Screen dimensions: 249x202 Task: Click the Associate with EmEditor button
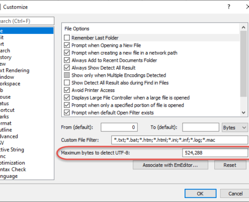[171, 165]
